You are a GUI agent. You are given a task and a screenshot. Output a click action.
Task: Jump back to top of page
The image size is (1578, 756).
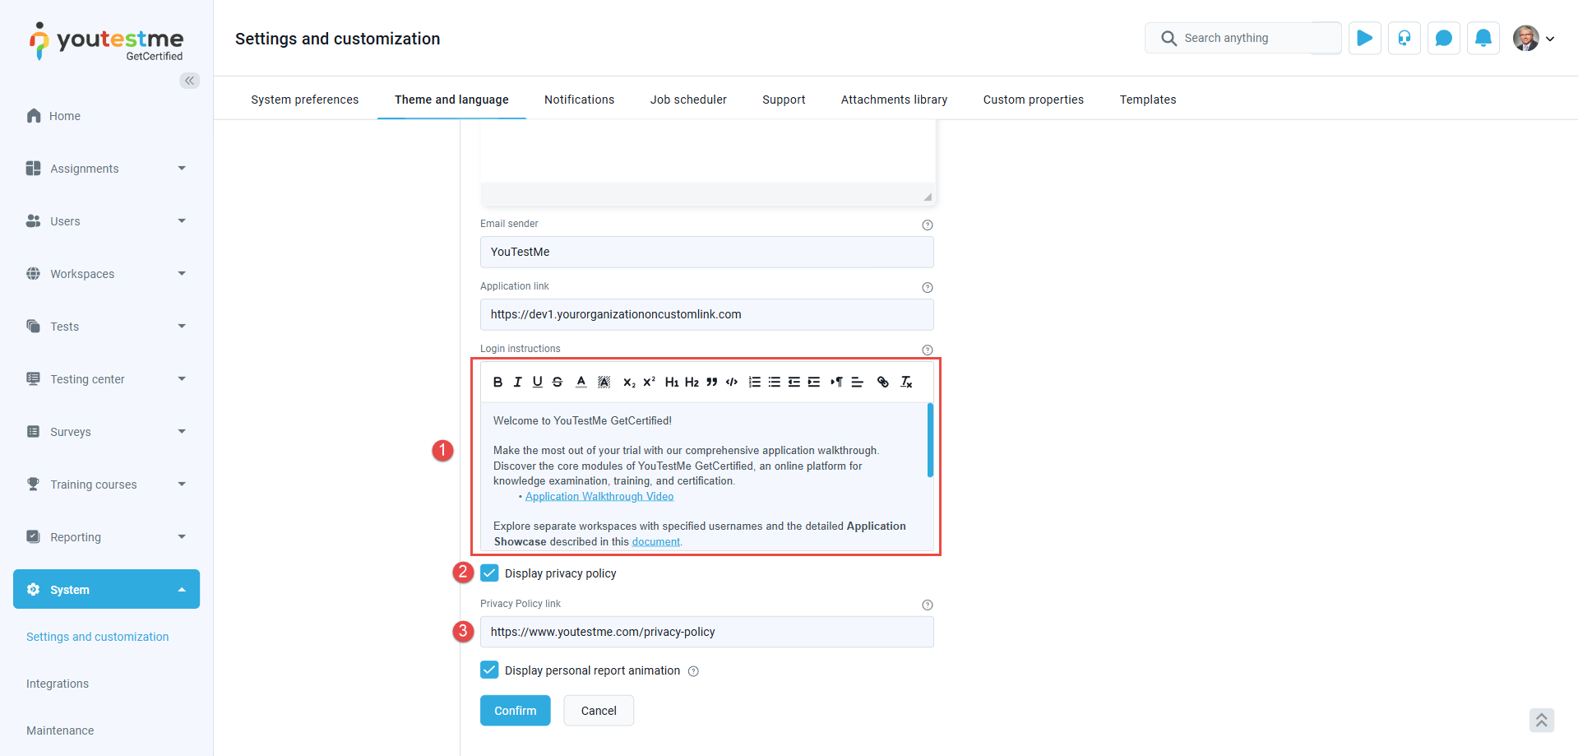coord(1542,720)
